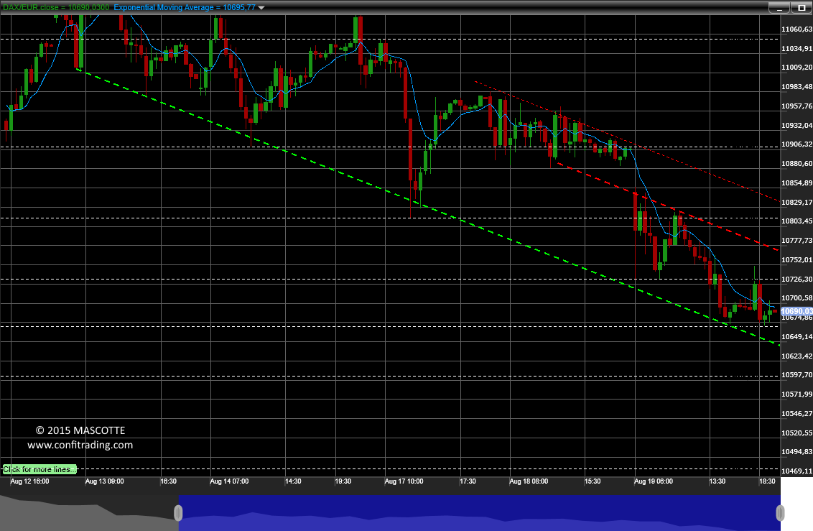Click the price label 10983,48
This screenshot has width=813, height=531.
[x=797, y=87]
